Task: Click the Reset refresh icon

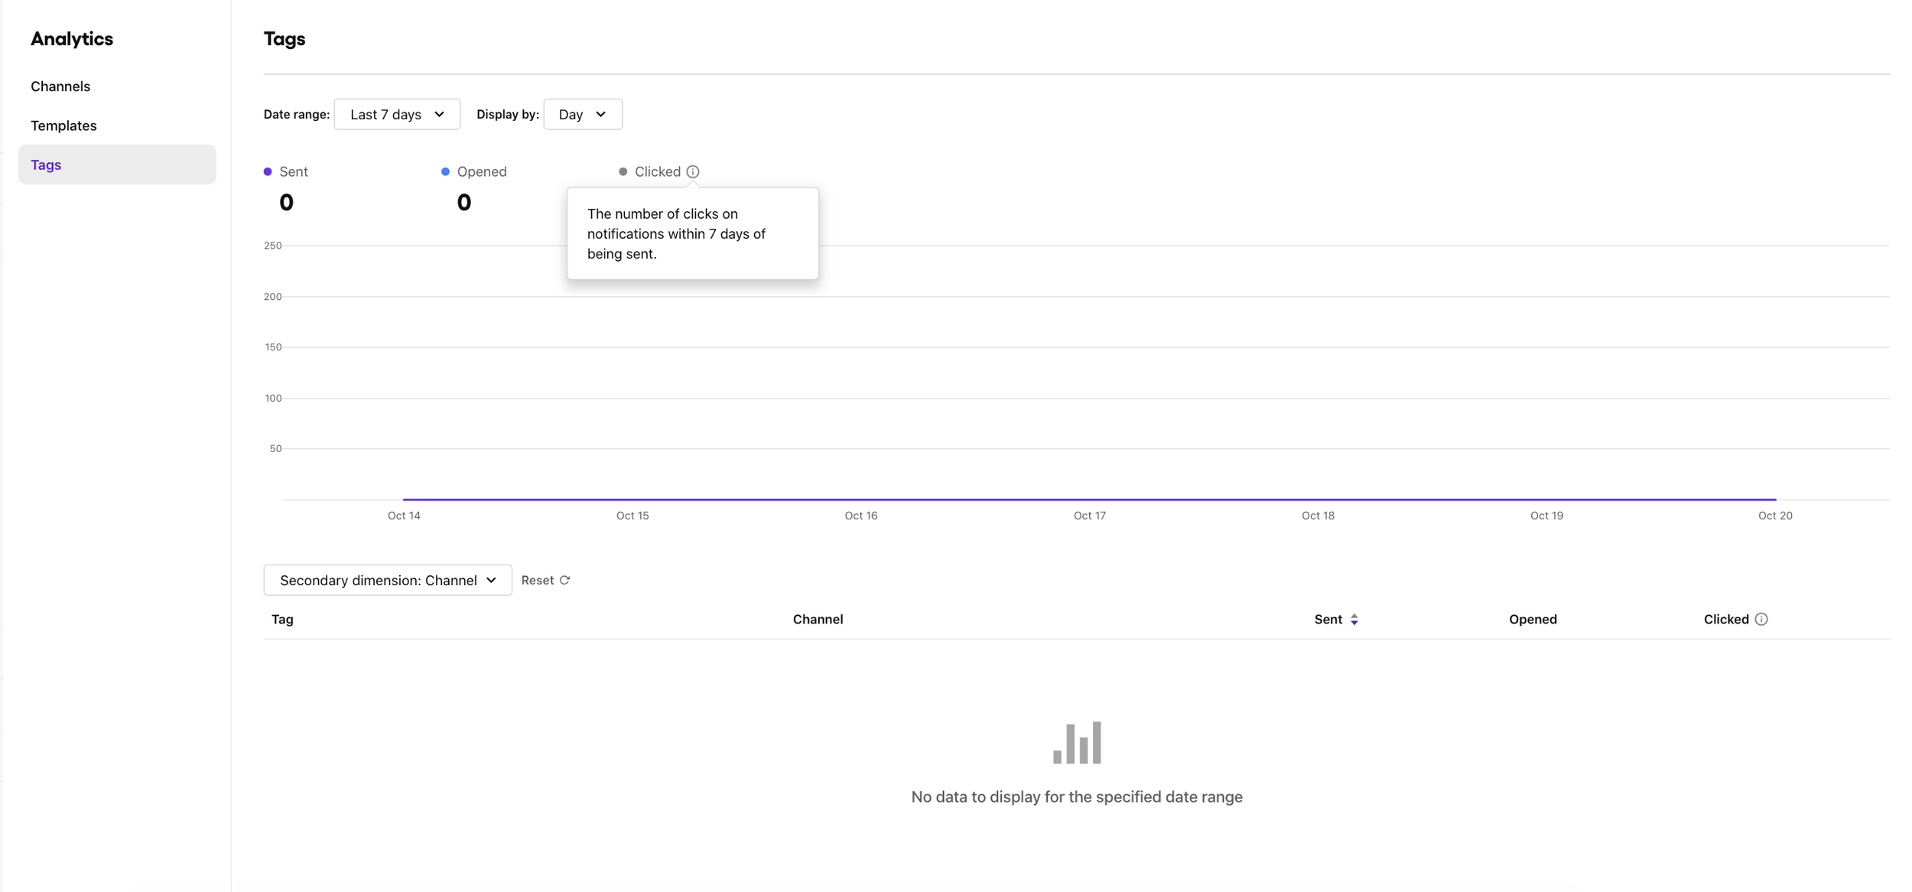Action: [564, 580]
